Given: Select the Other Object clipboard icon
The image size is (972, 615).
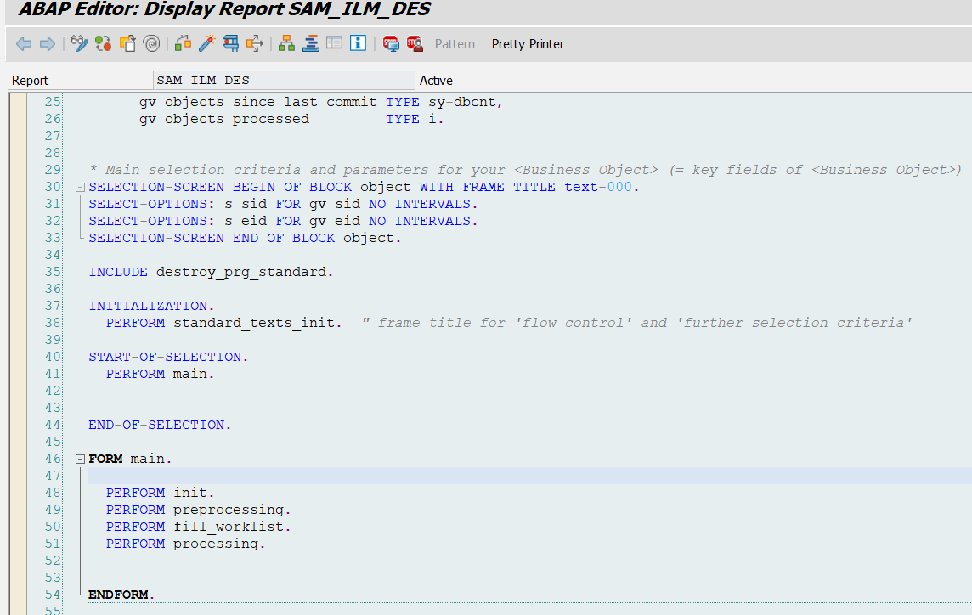Looking at the screenshot, I should pos(125,43).
